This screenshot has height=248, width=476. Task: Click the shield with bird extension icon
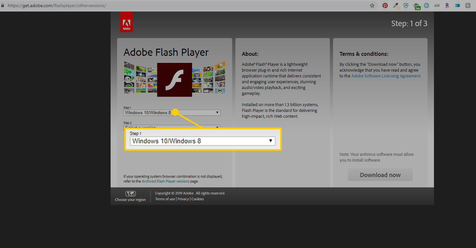(406, 5)
